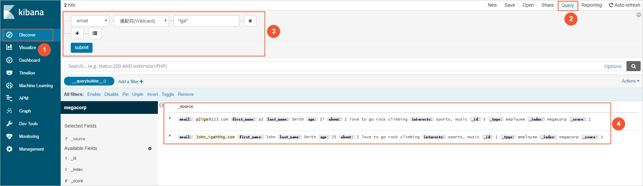The height and width of the screenshot is (186, 643).
Task: Open the Reporting menu item
Action: (591, 5)
